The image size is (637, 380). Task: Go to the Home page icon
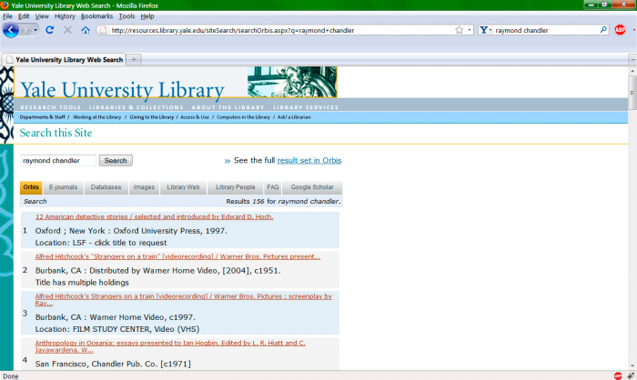86,30
